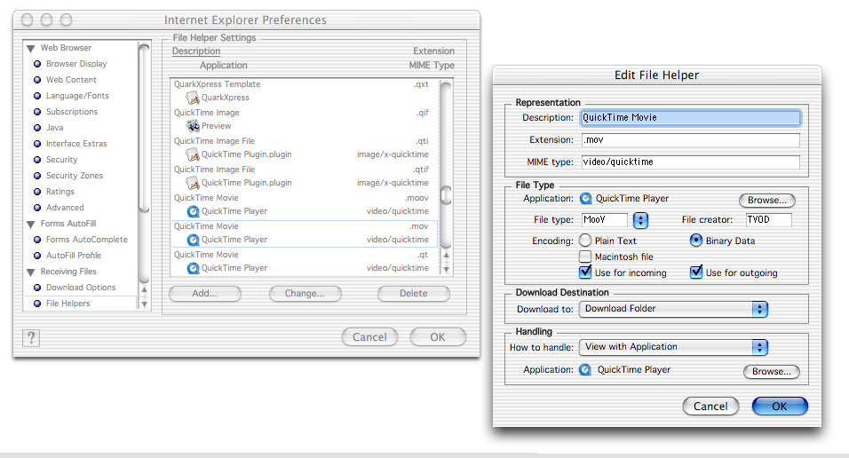
Task: Click the MIME type field video/quicktime
Action: click(691, 162)
